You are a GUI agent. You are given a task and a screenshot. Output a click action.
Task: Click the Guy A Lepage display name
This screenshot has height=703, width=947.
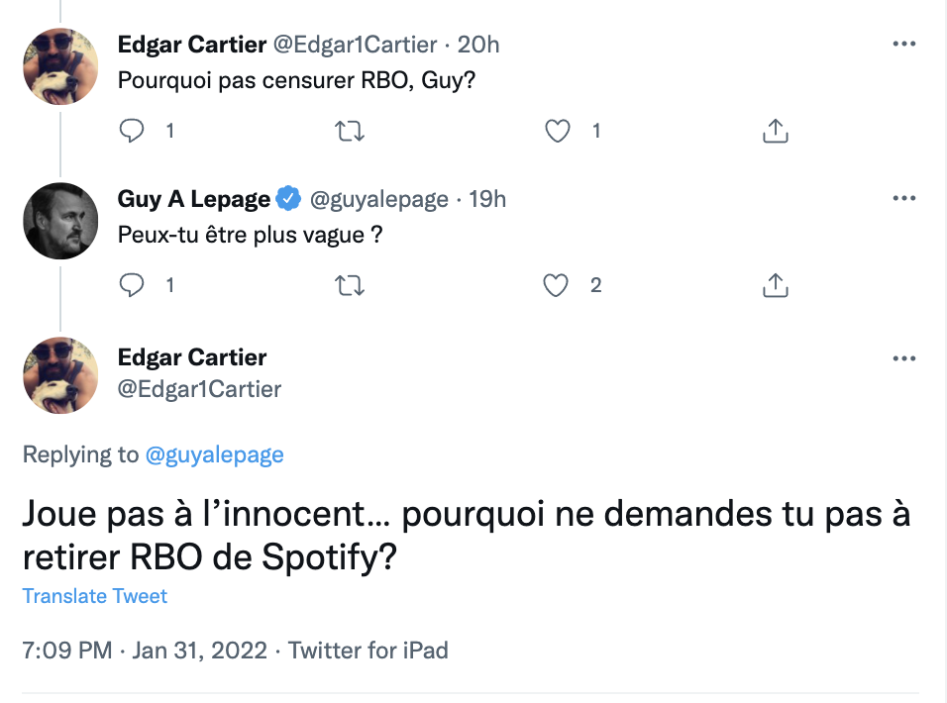pyautogui.click(x=194, y=199)
